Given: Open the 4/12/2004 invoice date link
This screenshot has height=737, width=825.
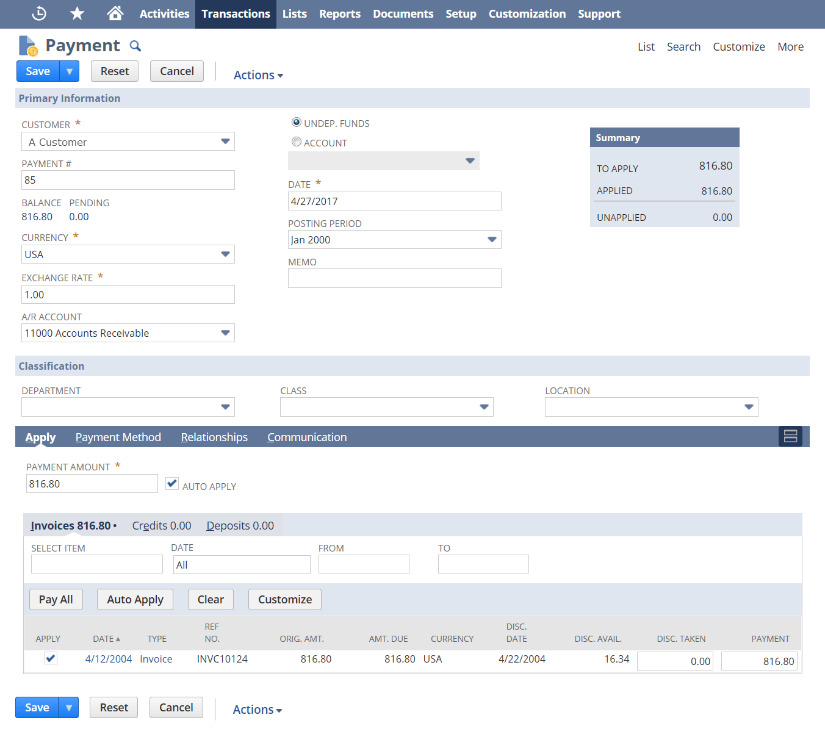Looking at the screenshot, I should [109, 659].
